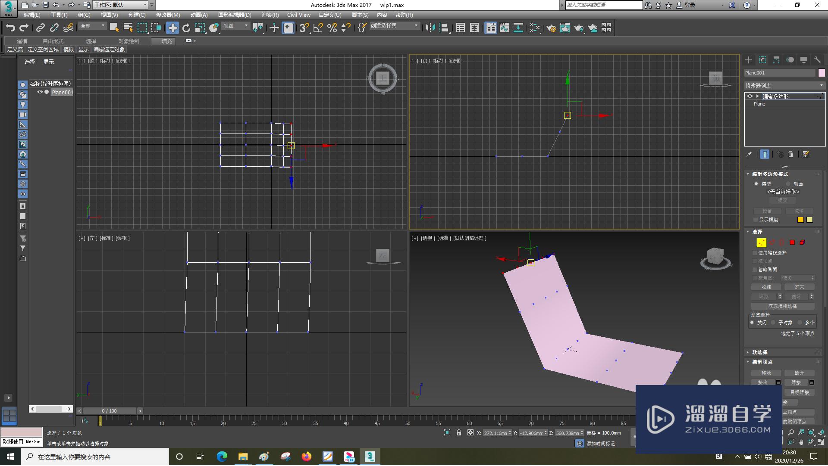This screenshot has height=466, width=828.
Task: Click the 收缩 button
Action: (x=766, y=287)
